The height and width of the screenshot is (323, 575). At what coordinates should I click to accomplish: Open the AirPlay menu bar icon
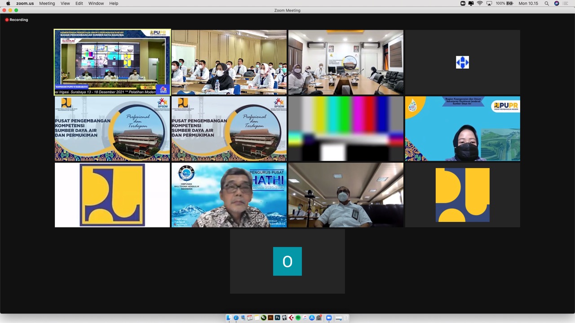pyautogui.click(x=489, y=3)
